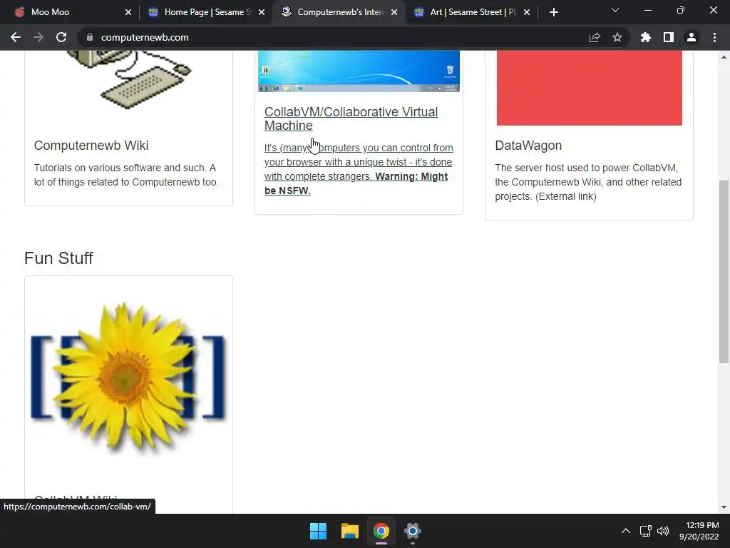Reload the computernewb.com page
Screen dimensions: 730x548
click(x=61, y=37)
